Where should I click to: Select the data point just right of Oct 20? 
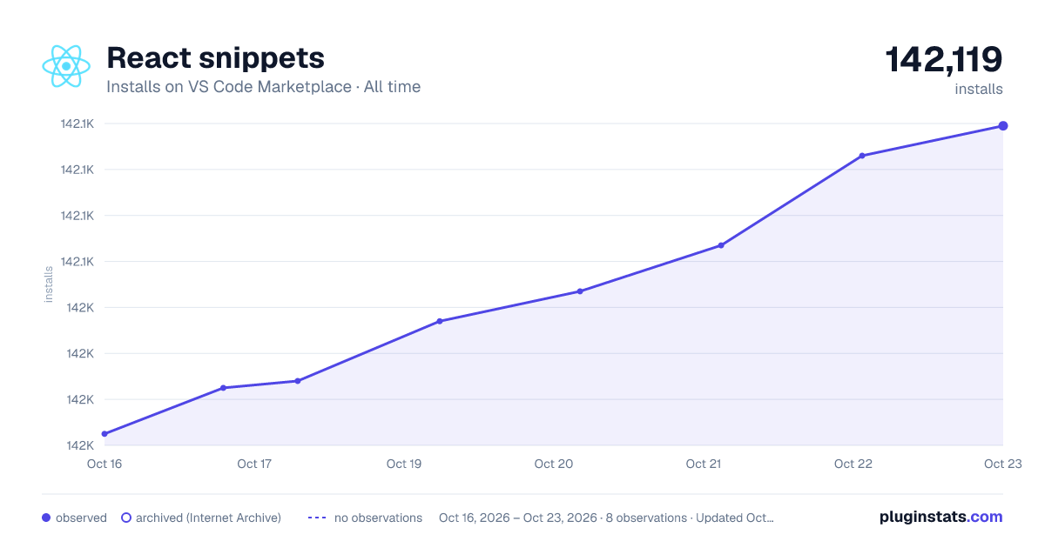580,291
